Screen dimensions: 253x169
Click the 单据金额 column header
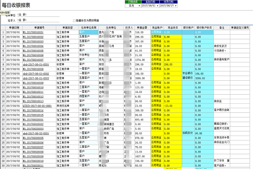(141, 27)
